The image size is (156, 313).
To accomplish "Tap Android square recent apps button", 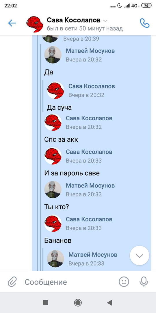I will pos(46,303).
